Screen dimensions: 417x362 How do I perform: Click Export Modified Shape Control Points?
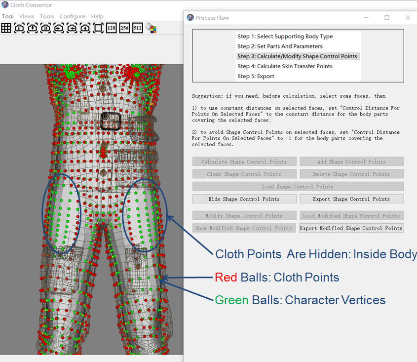tap(351, 228)
